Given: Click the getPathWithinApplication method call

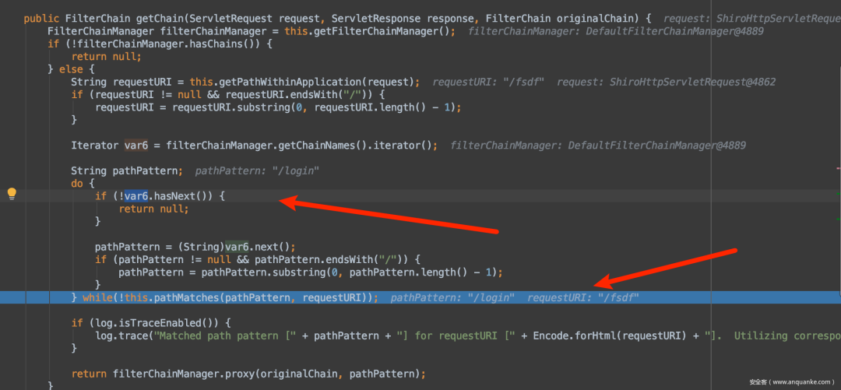Looking at the screenshot, I should pos(283,82).
